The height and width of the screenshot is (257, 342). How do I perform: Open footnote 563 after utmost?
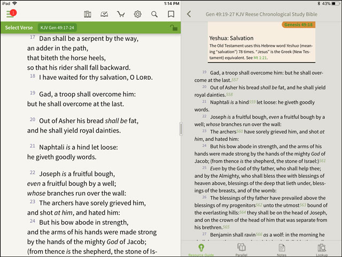coord(303,205)
